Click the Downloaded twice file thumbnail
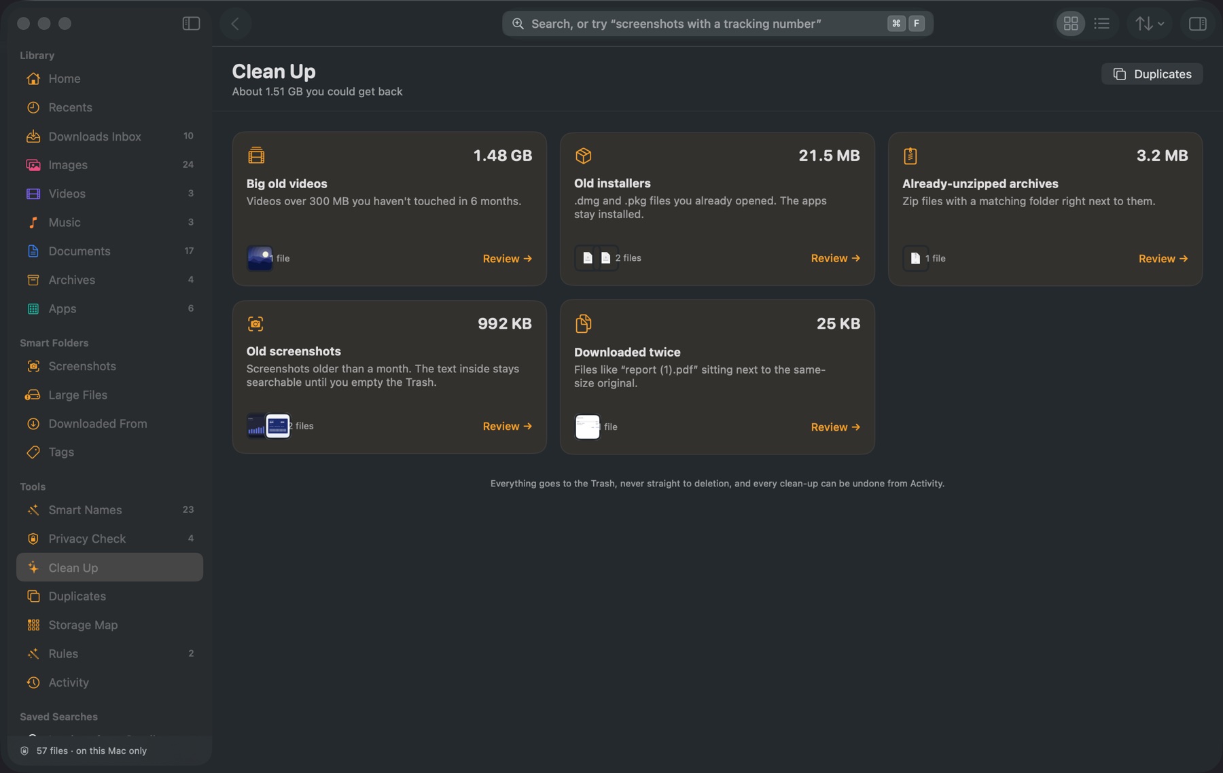Image resolution: width=1223 pixels, height=773 pixels. coord(588,427)
